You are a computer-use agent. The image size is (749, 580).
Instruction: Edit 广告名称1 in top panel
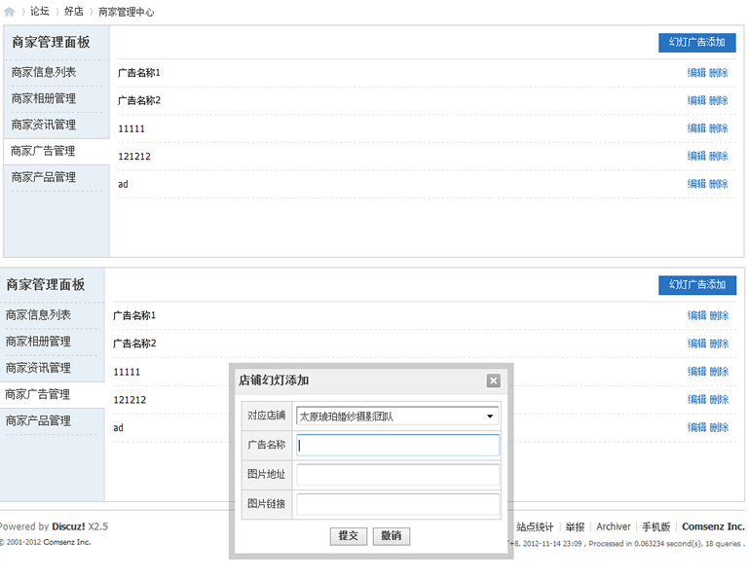(696, 73)
